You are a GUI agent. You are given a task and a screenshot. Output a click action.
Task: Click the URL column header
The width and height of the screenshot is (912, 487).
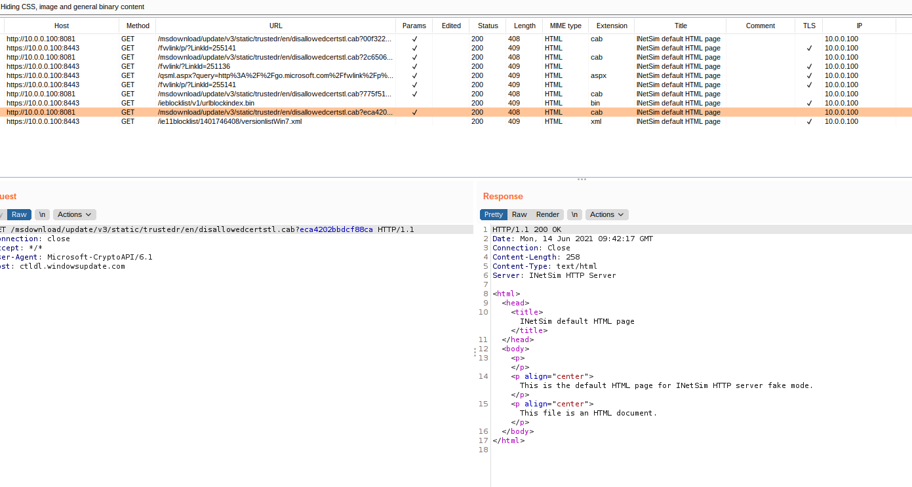pyautogui.click(x=276, y=26)
